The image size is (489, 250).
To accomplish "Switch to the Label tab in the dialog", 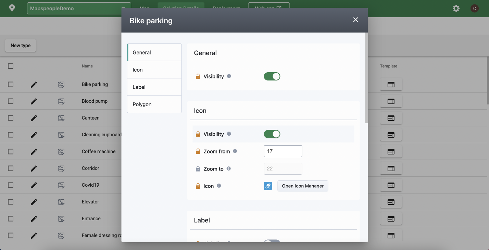I will tap(154, 87).
